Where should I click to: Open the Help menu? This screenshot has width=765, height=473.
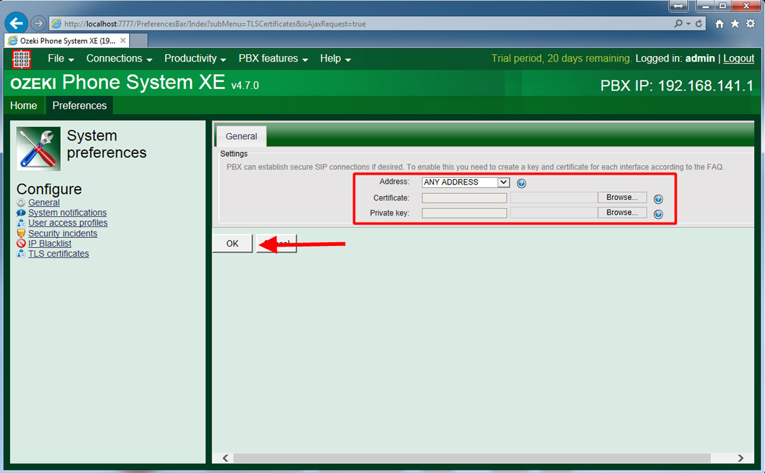tap(336, 59)
